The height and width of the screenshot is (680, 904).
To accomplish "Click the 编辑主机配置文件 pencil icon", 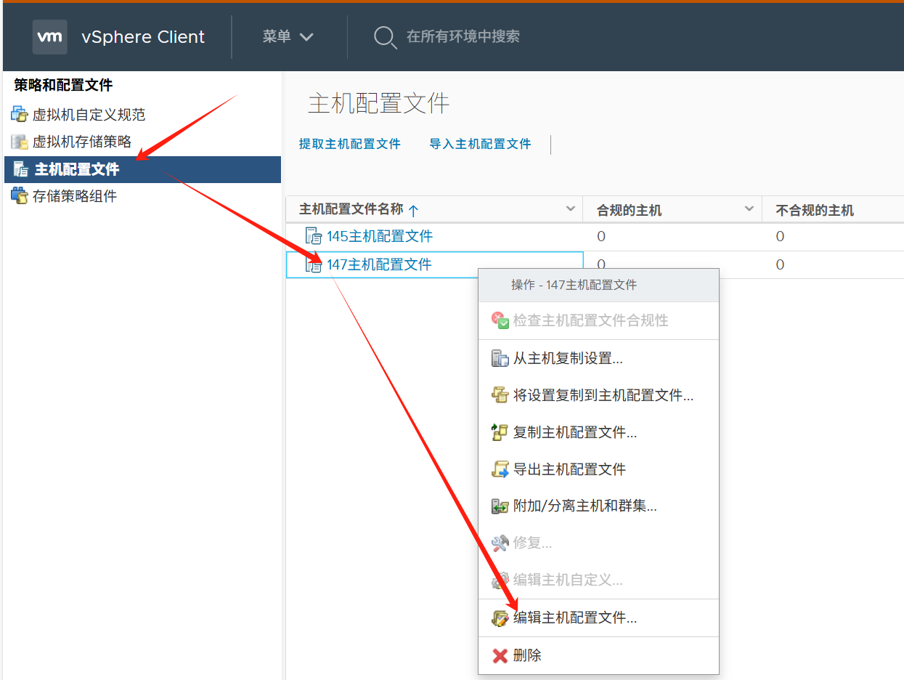I will (500, 618).
